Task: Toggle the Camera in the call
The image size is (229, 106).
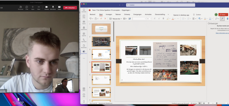Action: [47, 8]
